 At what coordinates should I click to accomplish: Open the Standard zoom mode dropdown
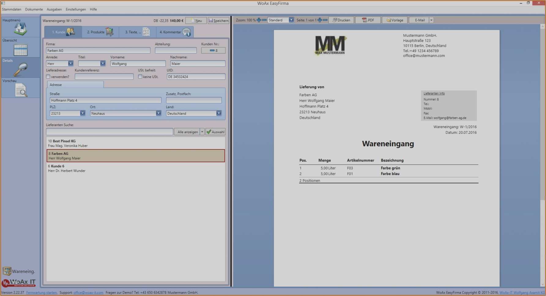point(291,20)
